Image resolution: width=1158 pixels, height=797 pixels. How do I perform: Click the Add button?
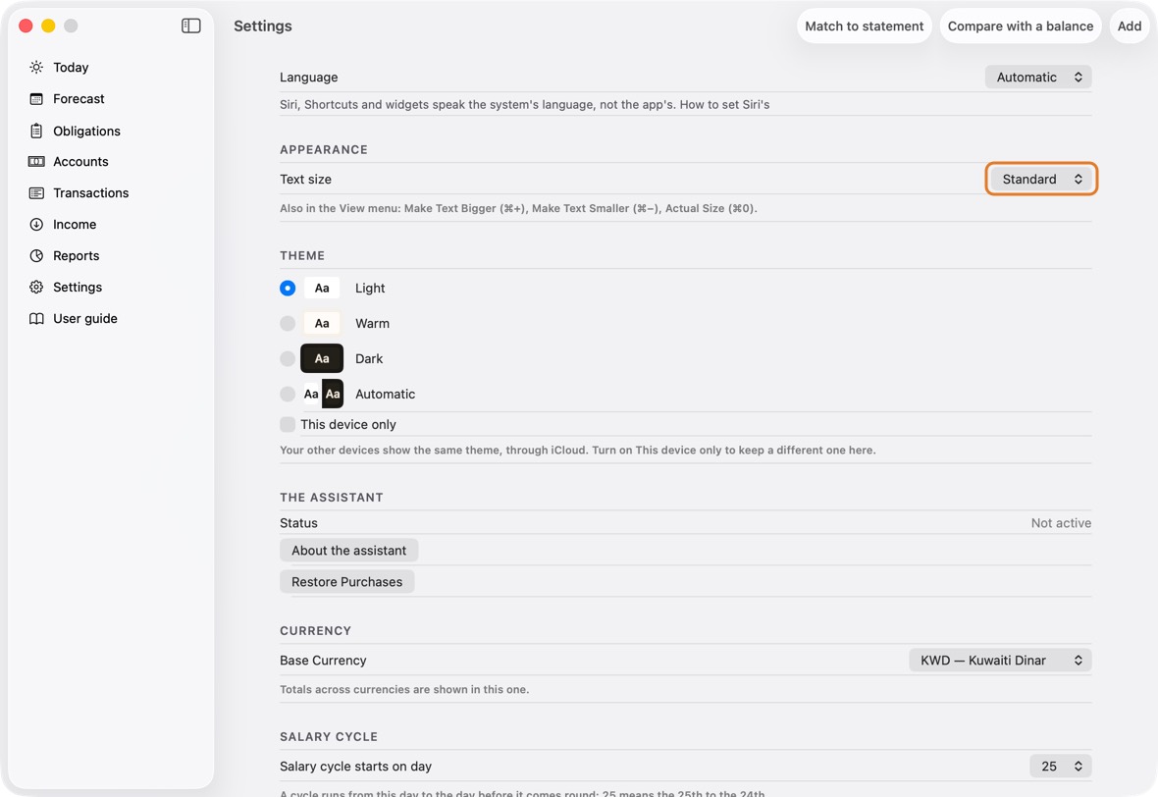(1130, 26)
